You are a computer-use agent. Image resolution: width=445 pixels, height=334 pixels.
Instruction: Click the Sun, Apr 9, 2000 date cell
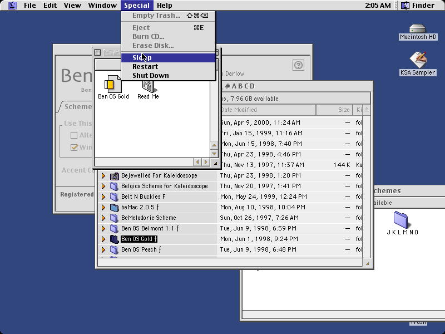260,122
